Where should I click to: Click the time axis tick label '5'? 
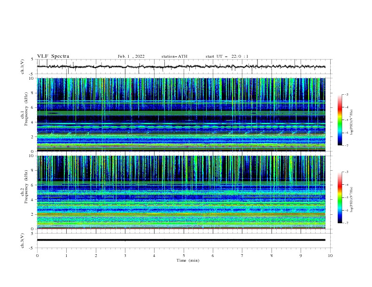184,256
